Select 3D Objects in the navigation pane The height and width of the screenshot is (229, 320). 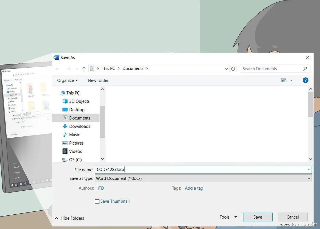79,101
